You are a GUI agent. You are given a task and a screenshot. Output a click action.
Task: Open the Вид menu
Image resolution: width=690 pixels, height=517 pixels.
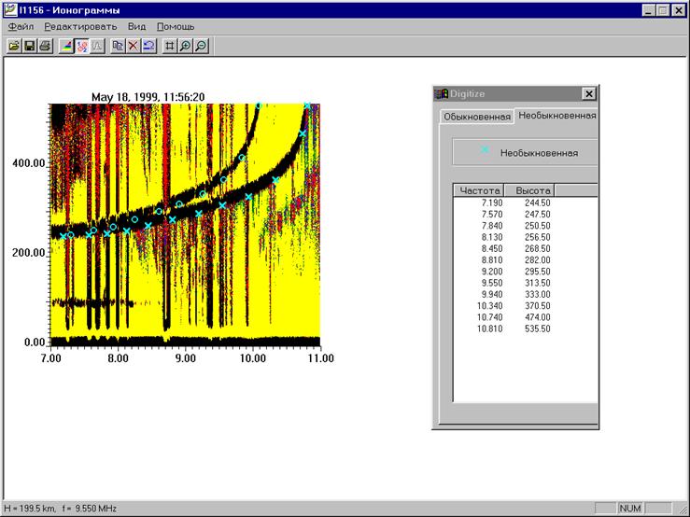pos(136,26)
